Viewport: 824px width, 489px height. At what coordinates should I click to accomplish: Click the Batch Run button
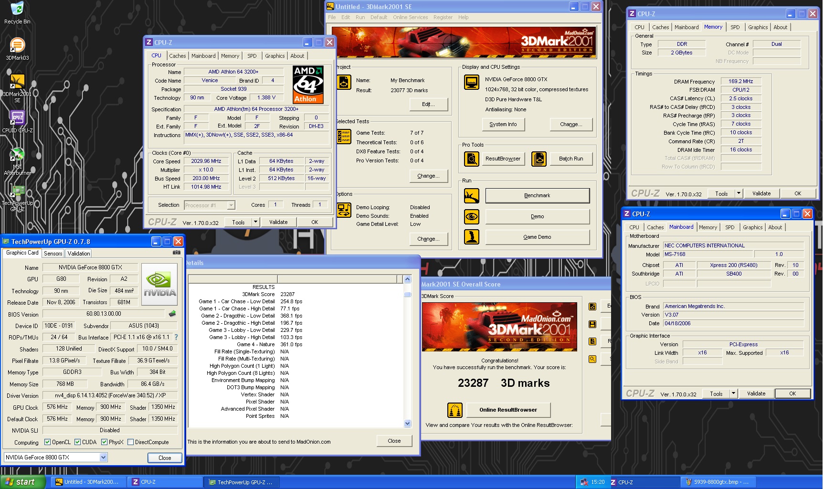click(571, 159)
